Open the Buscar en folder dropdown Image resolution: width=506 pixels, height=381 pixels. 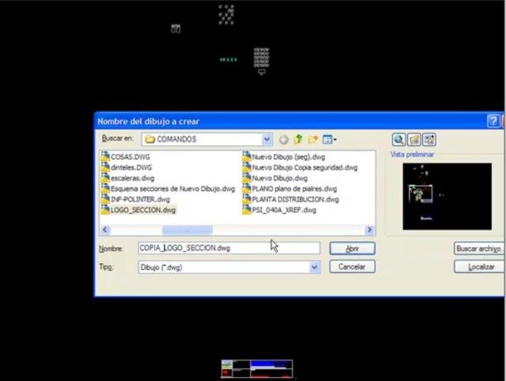pos(267,139)
